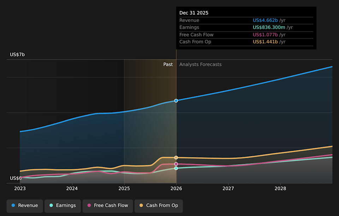339x216 pixels.
Task: Toggle the Earnings legend series
Action: tap(63, 206)
